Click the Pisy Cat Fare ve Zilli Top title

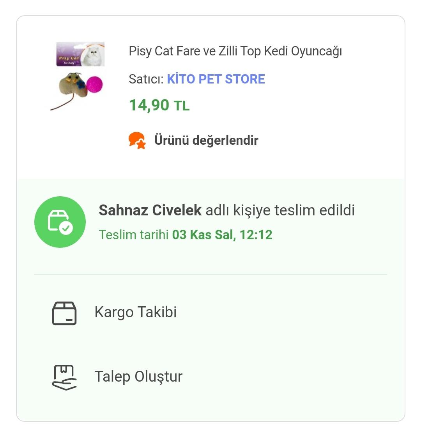pyautogui.click(x=235, y=52)
